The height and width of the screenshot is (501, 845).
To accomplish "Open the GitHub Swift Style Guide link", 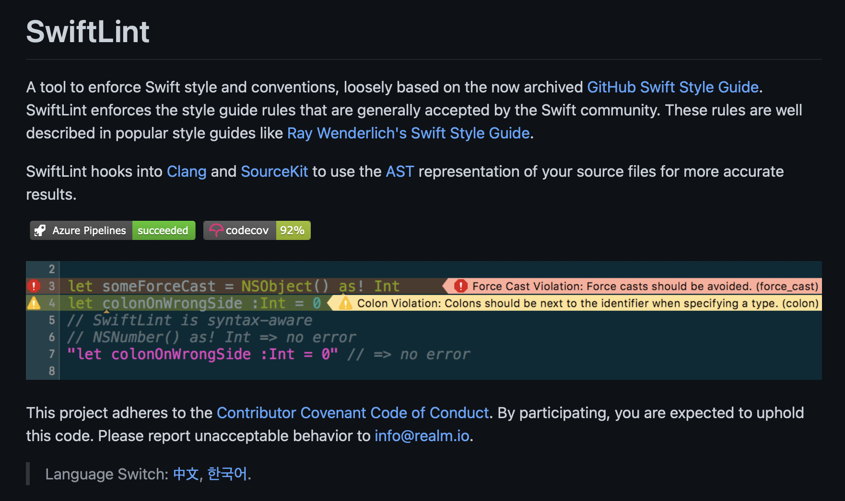I will pos(673,87).
